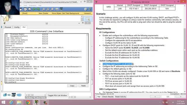Open the Windows Start button
This screenshot has height=105, width=187.
tap(4, 102)
